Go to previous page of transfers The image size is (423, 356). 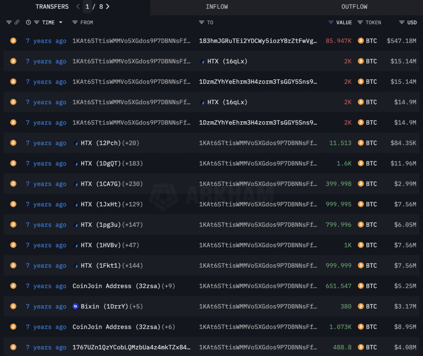(78, 7)
